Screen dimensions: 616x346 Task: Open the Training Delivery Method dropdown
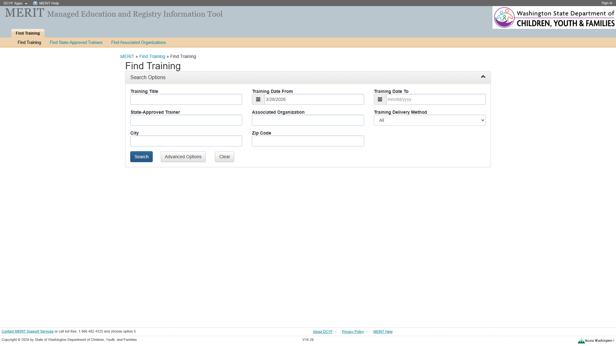click(429, 120)
